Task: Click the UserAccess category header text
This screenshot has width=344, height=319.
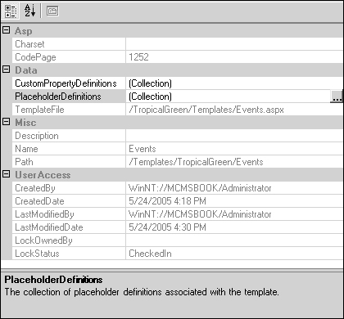Action: (x=43, y=175)
